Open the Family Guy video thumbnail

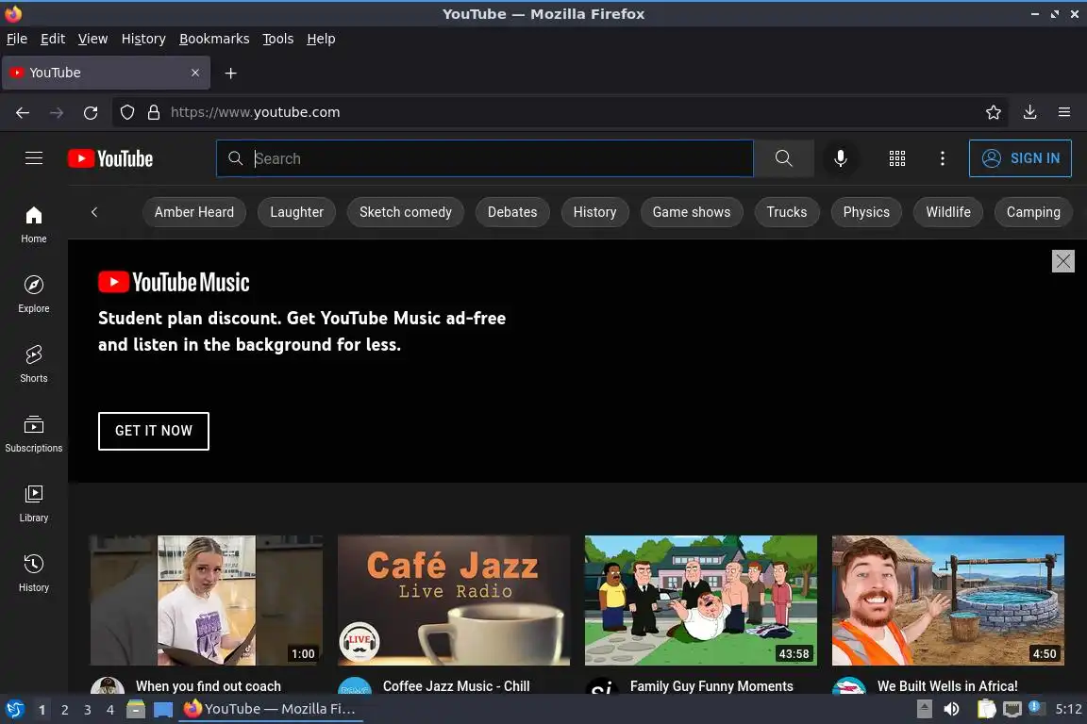(x=701, y=600)
